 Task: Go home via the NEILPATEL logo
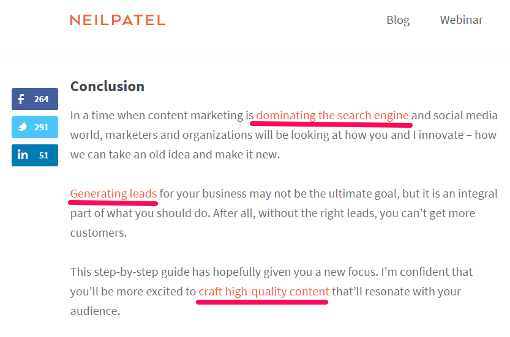118,20
